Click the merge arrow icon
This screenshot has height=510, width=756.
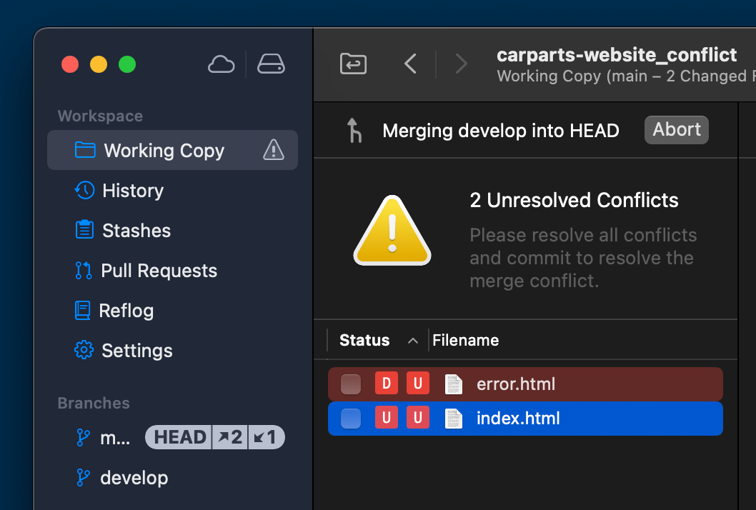(354, 131)
